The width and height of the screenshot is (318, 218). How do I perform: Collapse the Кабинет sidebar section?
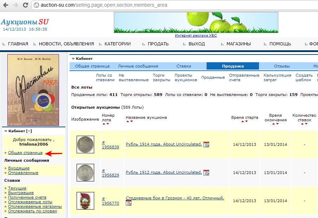tap(30, 131)
